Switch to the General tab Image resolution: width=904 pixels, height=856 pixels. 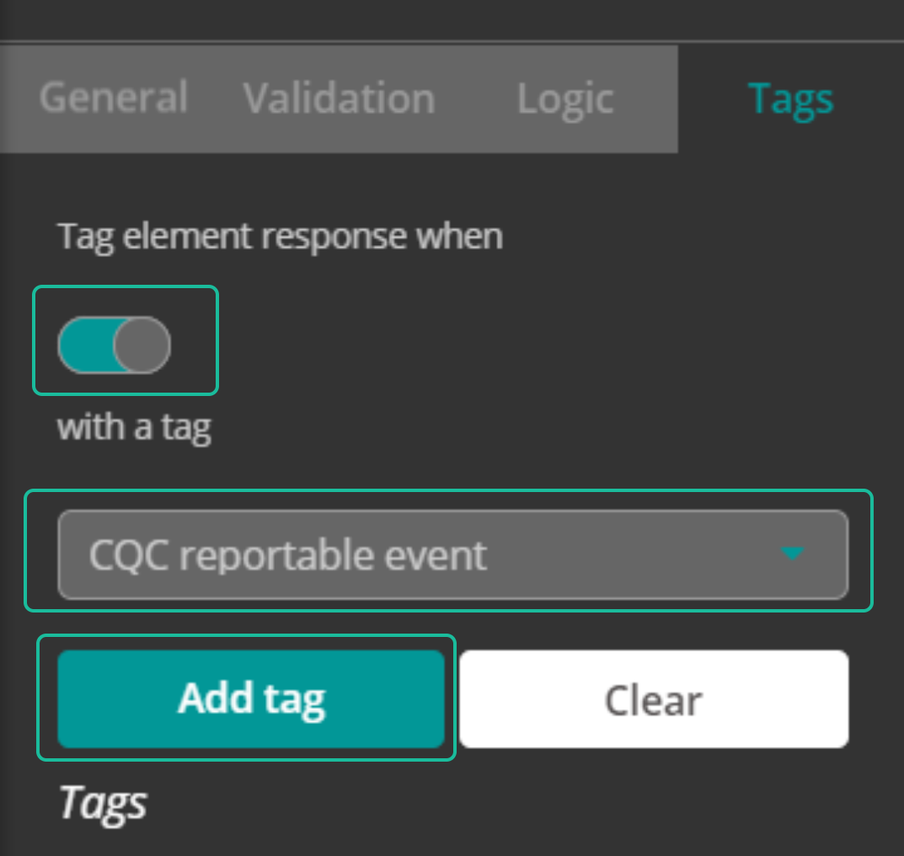tap(114, 98)
